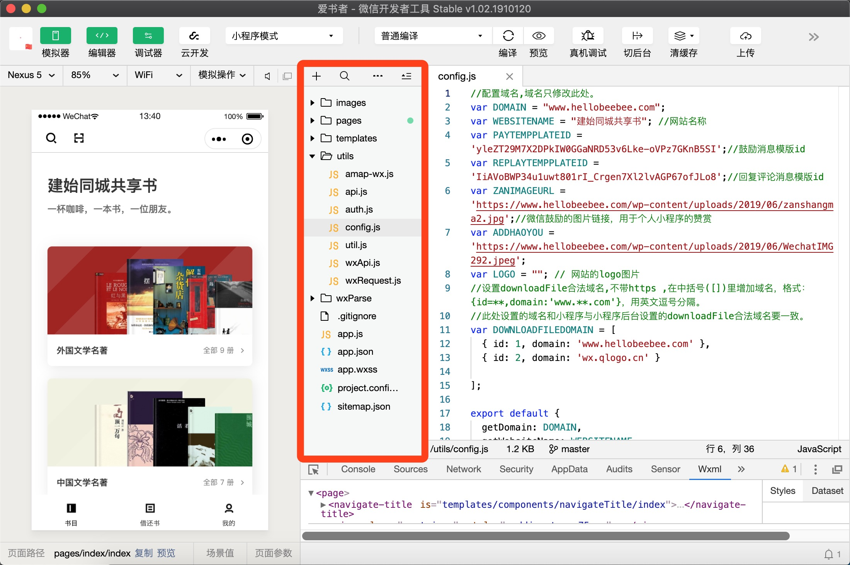Click the real-device debug (真机调试) icon
This screenshot has height=565, width=850.
(588, 36)
